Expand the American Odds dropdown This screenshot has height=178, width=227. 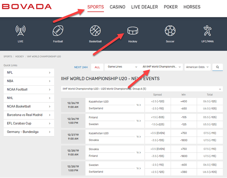click(x=197, y=67)
